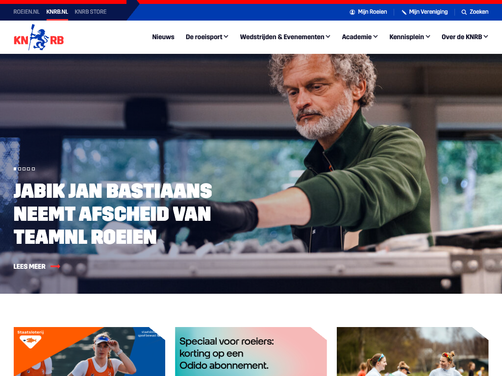Click the red arrow next to Lees meer
This screenshot has width=502, height=376.
[x=55, y=266]
